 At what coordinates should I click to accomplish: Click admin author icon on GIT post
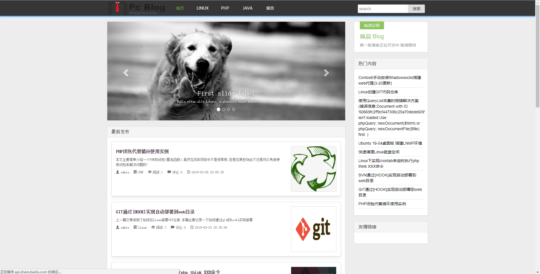[x=118, y=227]
